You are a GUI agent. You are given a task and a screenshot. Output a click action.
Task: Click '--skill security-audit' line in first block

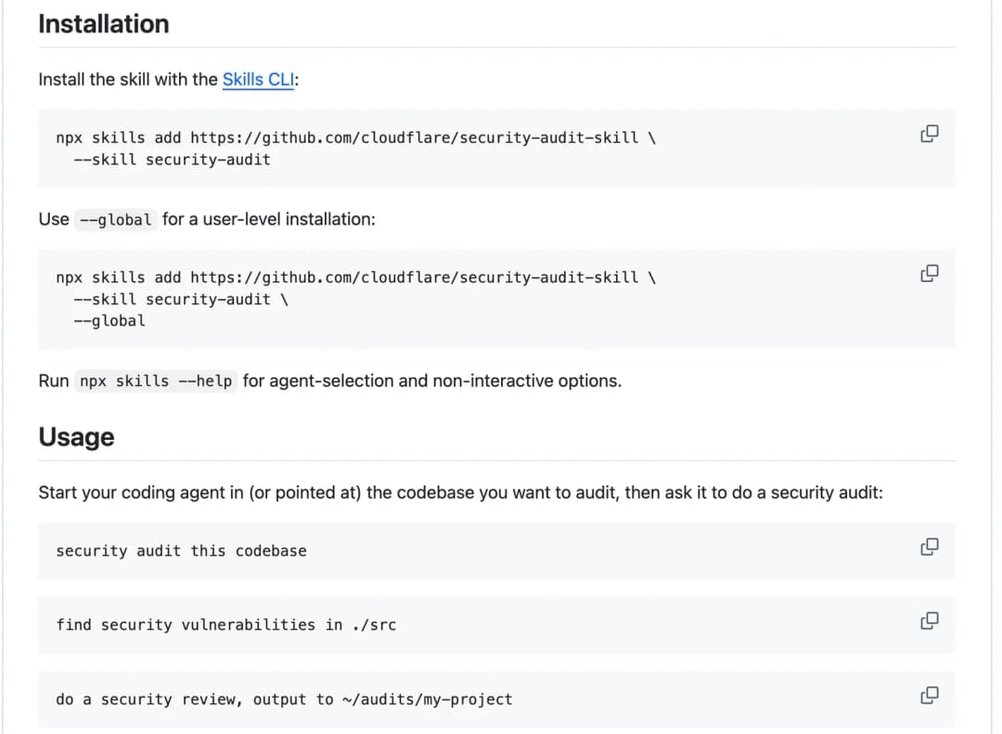click(172, 160)
